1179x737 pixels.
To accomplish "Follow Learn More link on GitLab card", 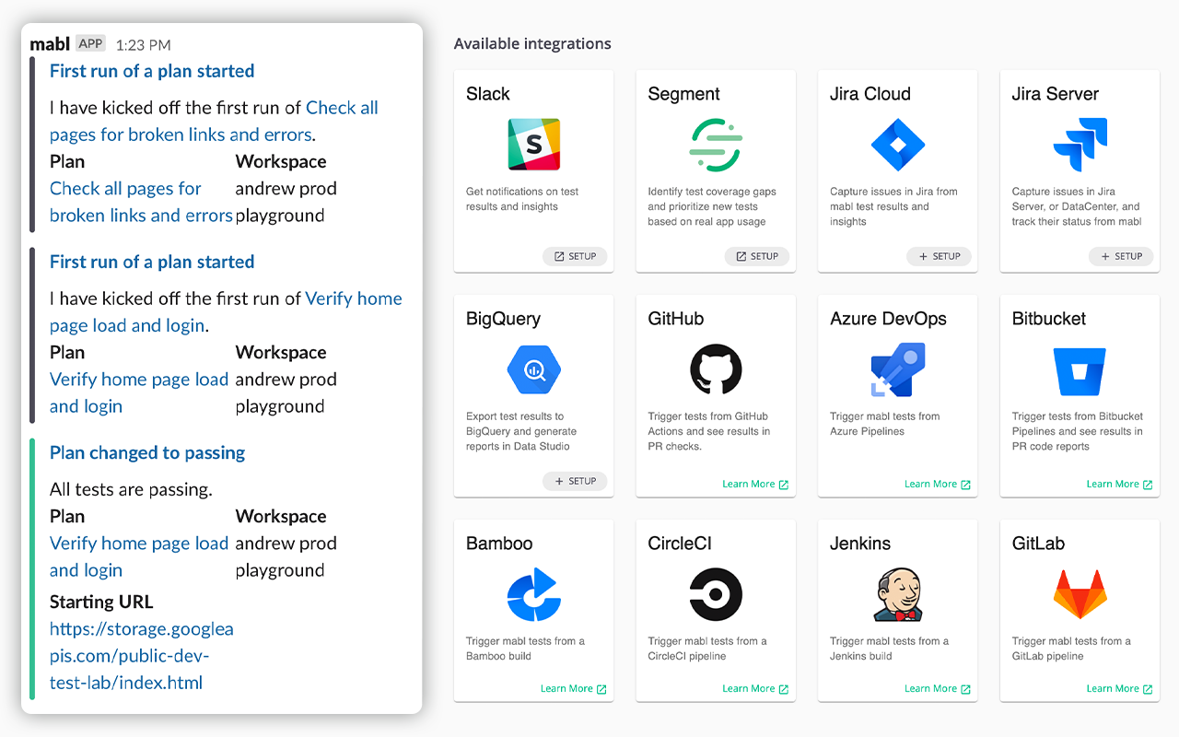I will [1118, 689].
